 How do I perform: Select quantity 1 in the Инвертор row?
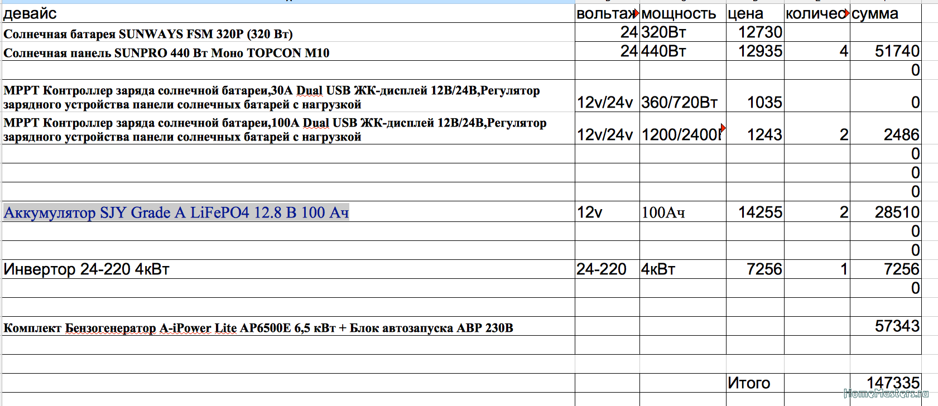817,269
